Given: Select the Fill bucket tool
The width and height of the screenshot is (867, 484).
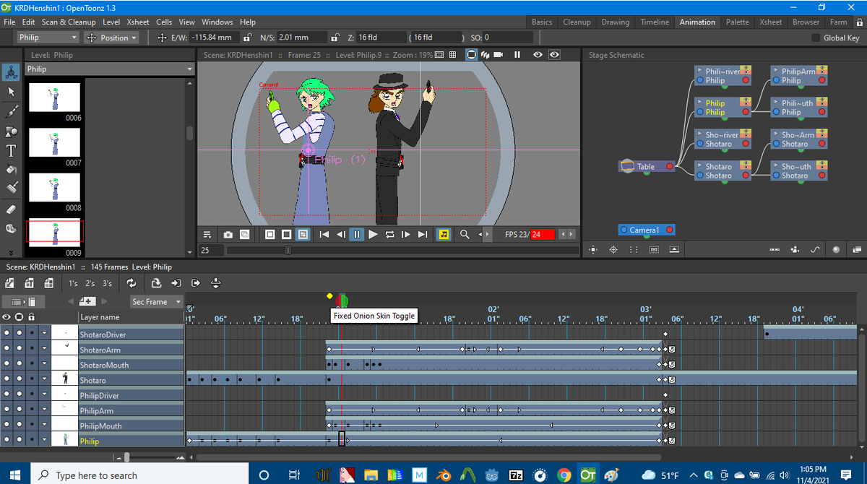Looking at the screenshot, I should click(x=11, y=170).
